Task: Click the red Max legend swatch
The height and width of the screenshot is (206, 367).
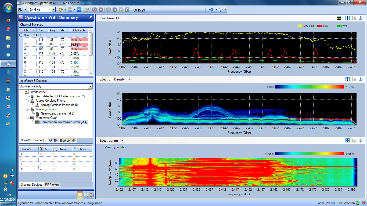Action: [x=320, y=26]
